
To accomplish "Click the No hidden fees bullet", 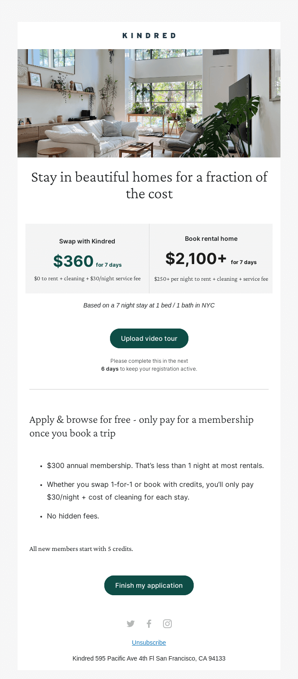I will pos(73,516).
